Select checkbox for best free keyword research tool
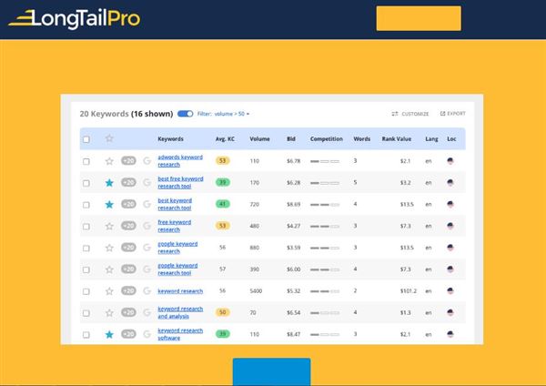The width and height of the screenshot is (546, 386). point(86,183)
